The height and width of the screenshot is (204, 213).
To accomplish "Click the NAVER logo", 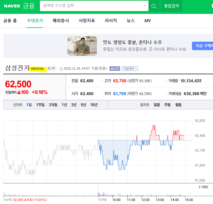I will click(12, 6).
